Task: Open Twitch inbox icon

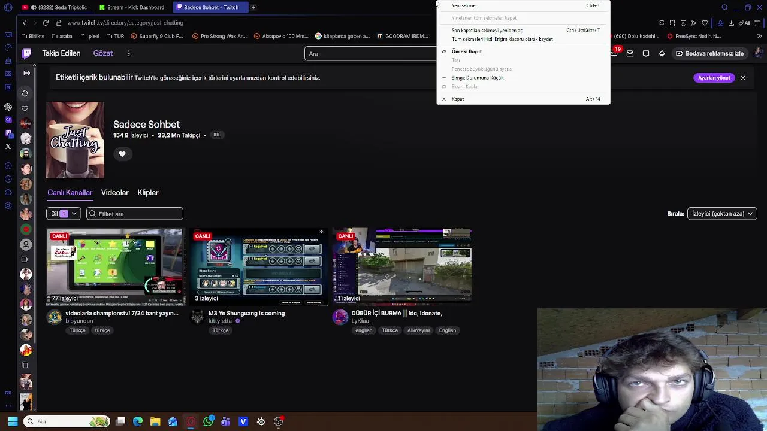Action: click(630, 53)
